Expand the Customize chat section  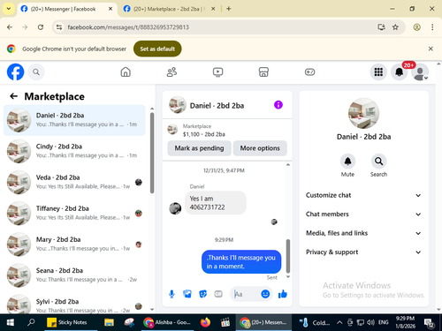point(363,195)
